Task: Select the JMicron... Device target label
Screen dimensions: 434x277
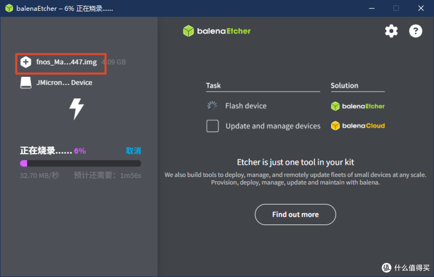Action: [64, 82]
